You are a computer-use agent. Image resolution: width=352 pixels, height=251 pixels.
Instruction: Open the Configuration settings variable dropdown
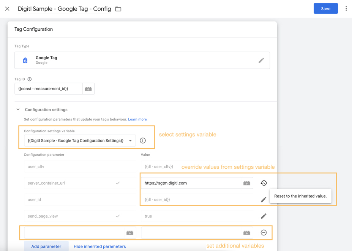[80, 141]
